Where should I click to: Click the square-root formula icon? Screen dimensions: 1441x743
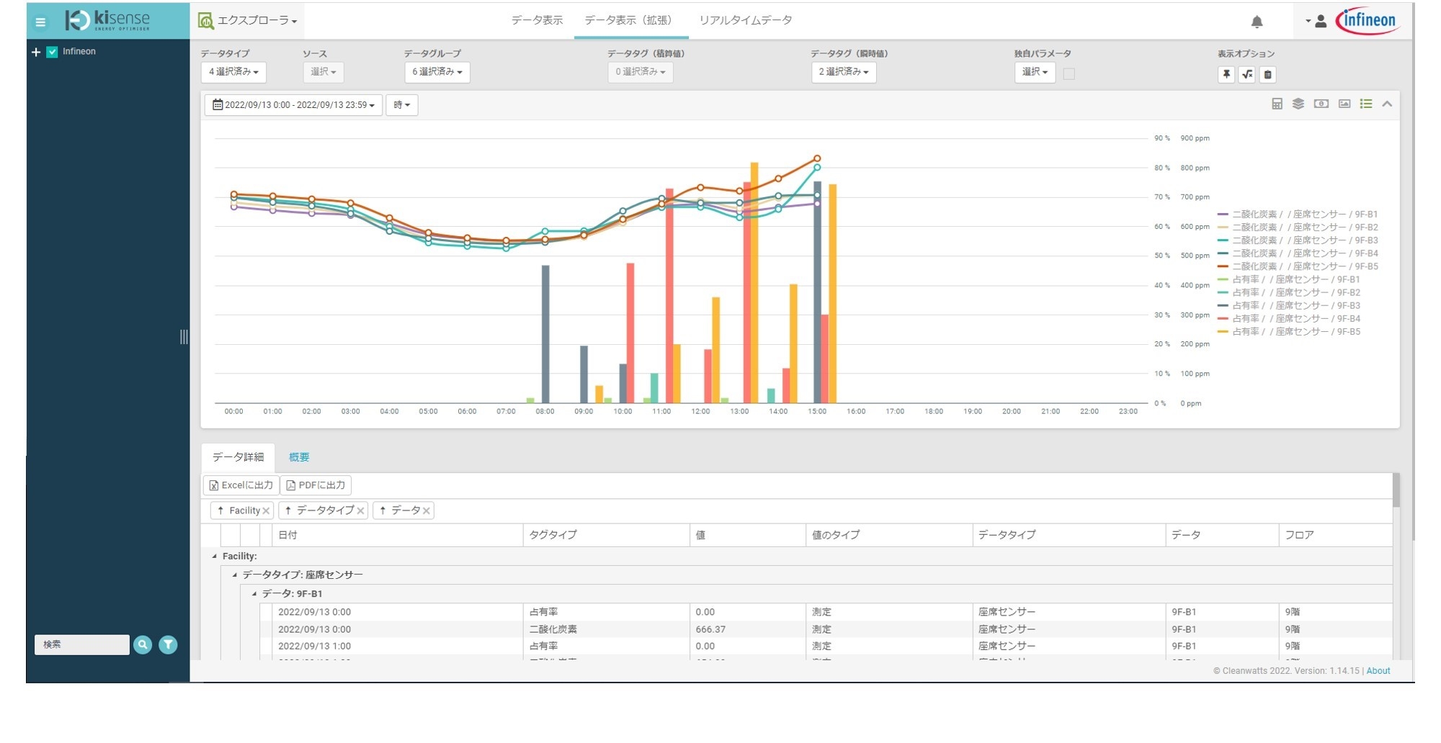pos(1246,74)
